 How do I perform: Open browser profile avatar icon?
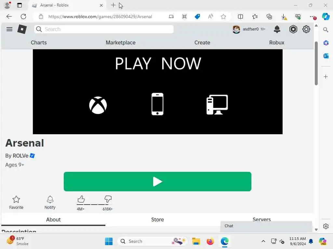(7, 5)
